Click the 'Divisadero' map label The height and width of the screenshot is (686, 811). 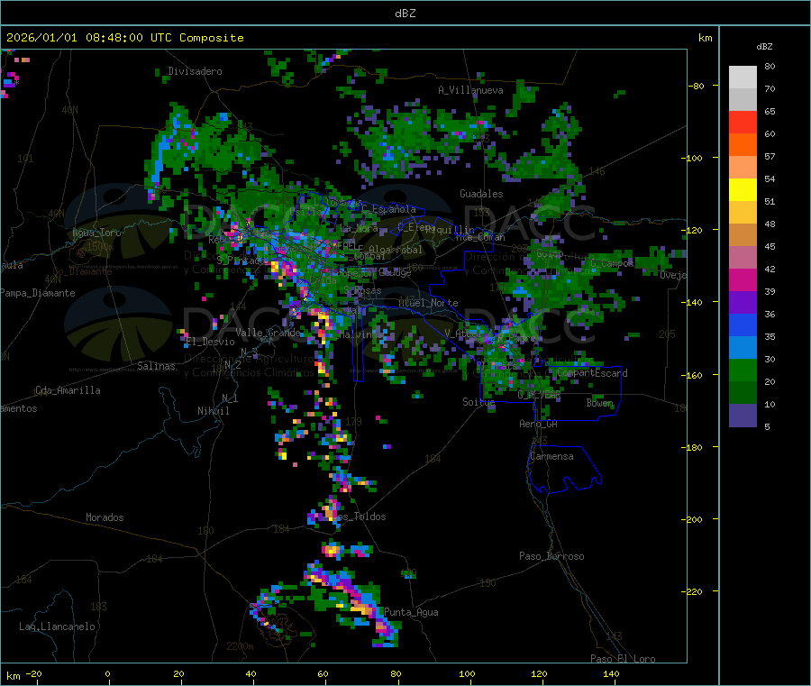tap(195, 71)
